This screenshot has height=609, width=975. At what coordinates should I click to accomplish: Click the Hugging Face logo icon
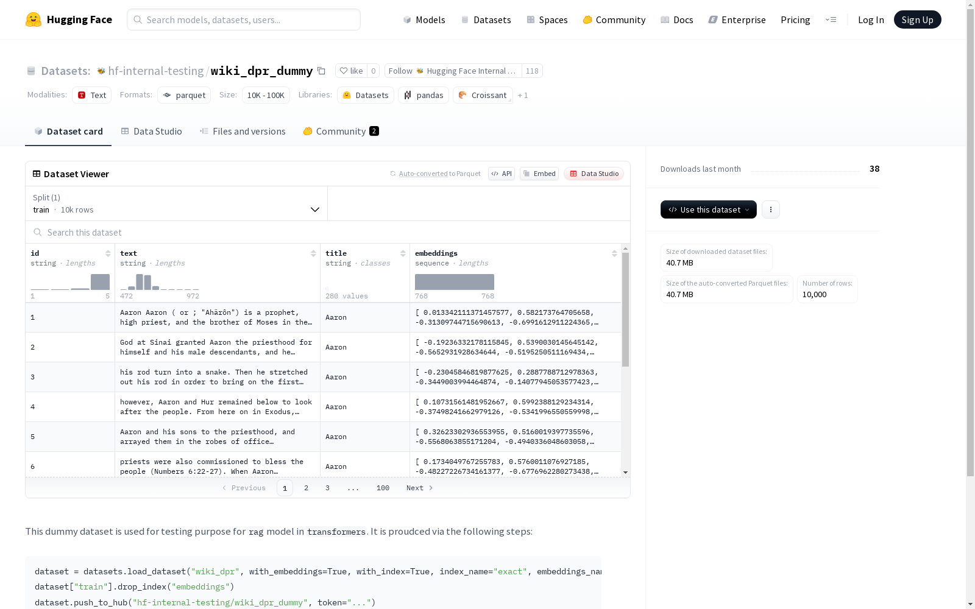34,19
